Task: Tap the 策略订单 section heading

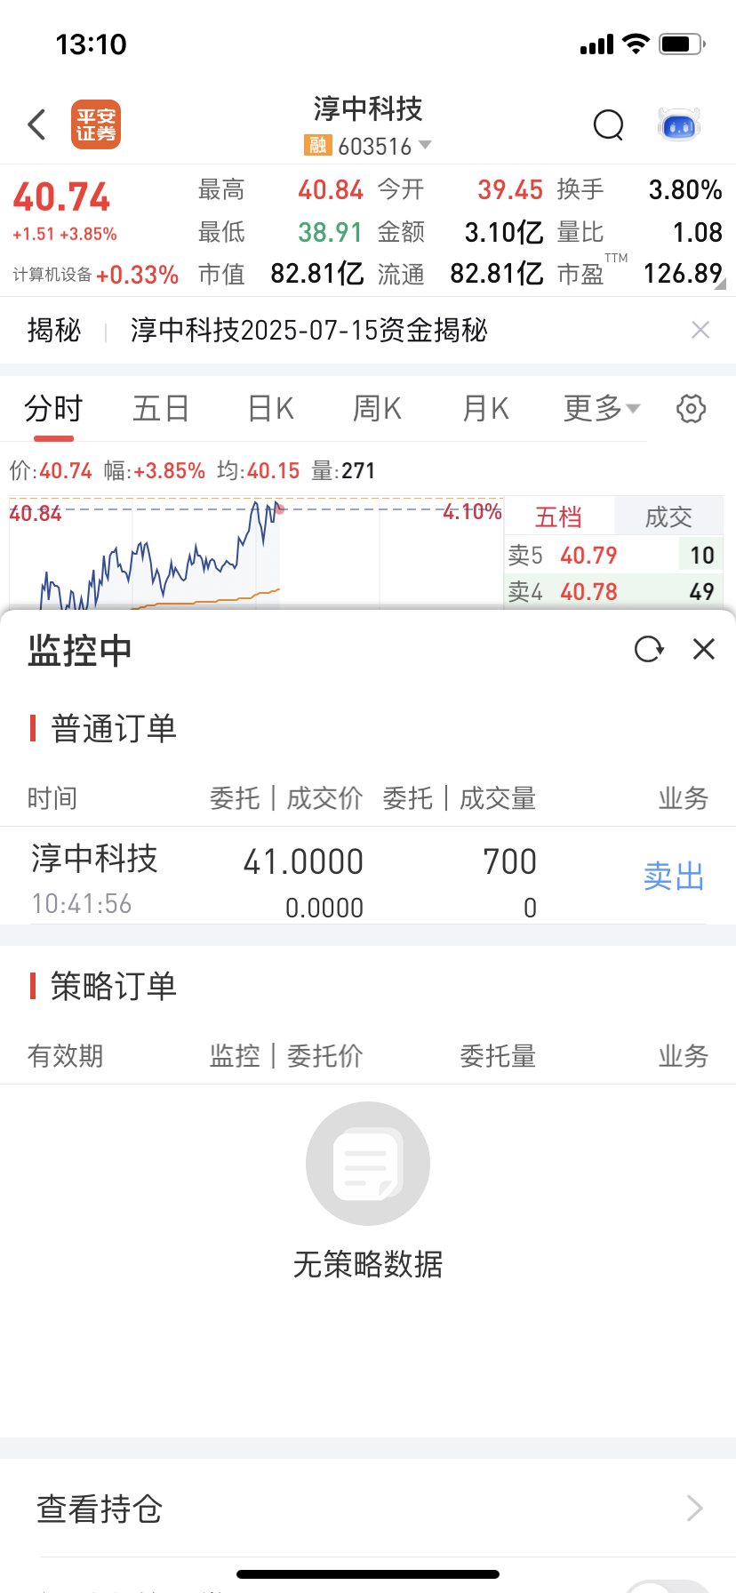Action: (x=114, y=986)
